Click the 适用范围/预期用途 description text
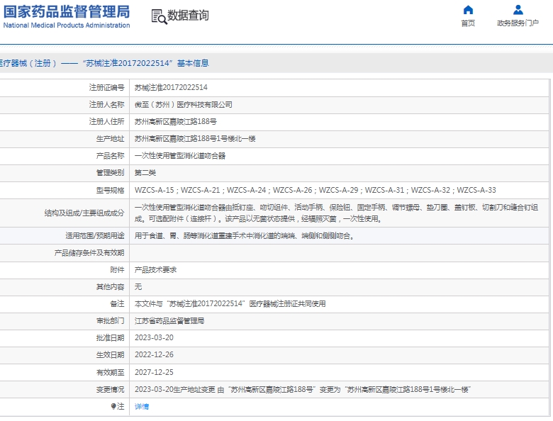This screenshot has width=553, height=421. [244, 236]
